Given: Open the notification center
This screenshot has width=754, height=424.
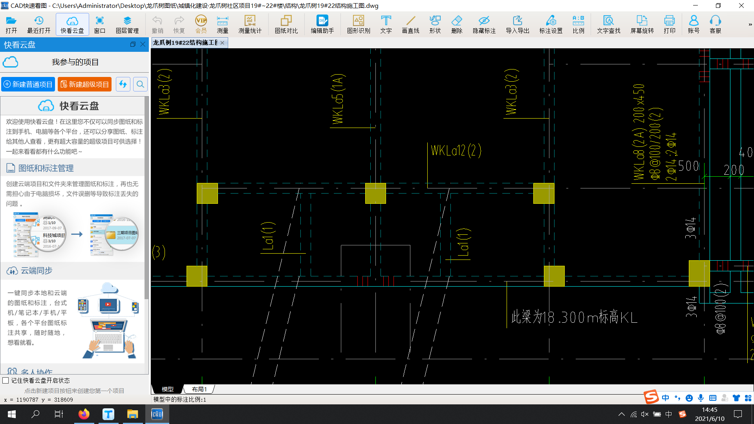Looking at the screenshot, I should (x=738, y=414).
